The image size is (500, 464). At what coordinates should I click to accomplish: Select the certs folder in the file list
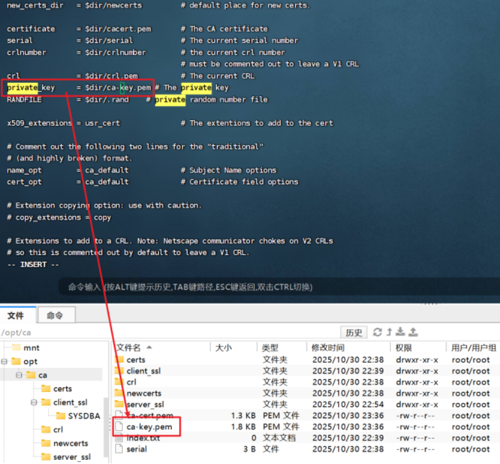click(306, 360)
